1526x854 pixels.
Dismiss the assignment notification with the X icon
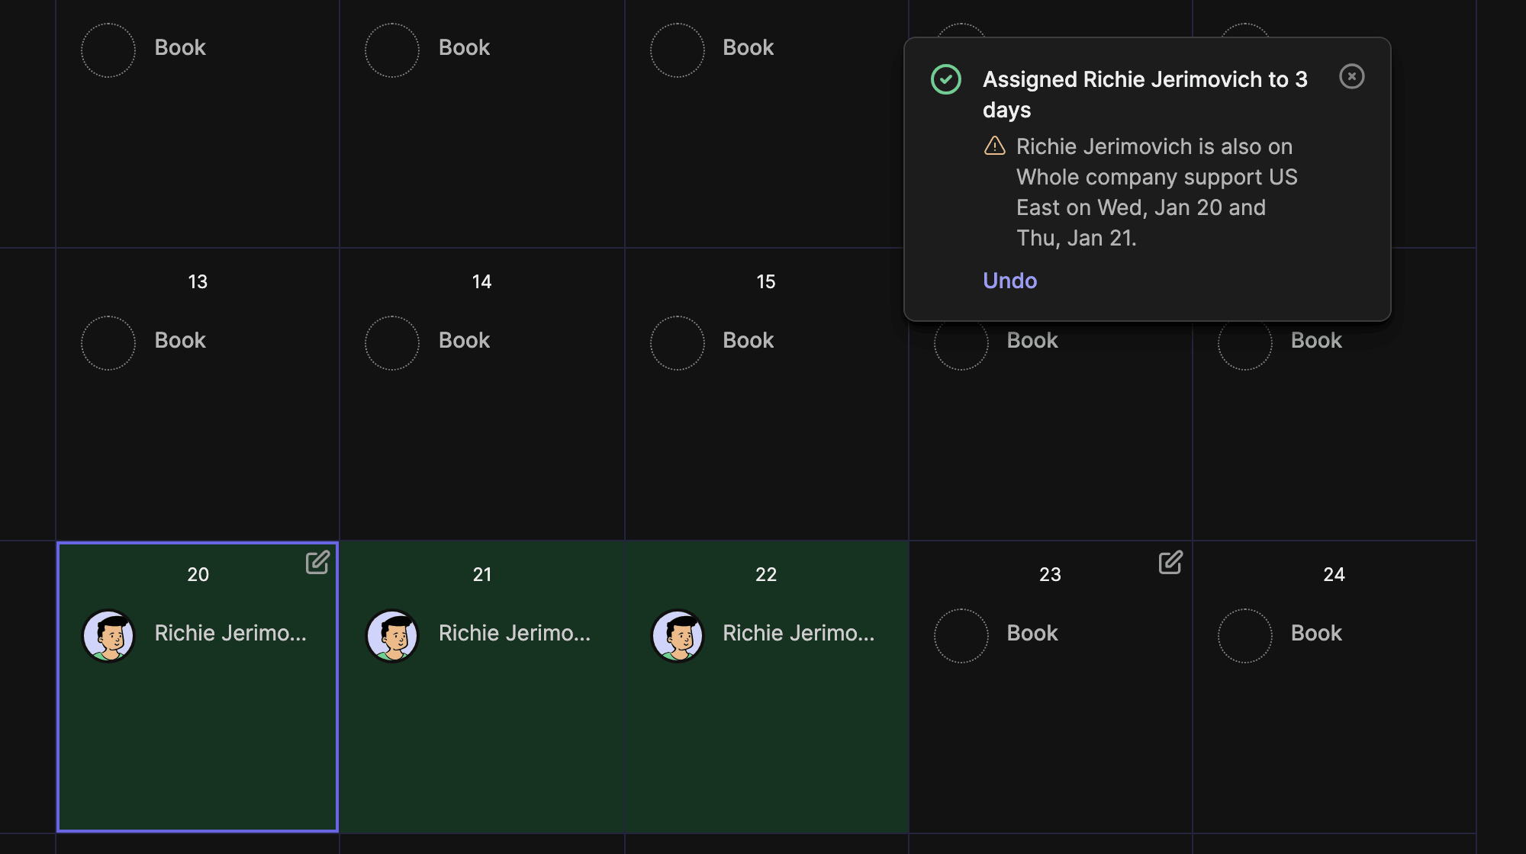pos(1352,76)
